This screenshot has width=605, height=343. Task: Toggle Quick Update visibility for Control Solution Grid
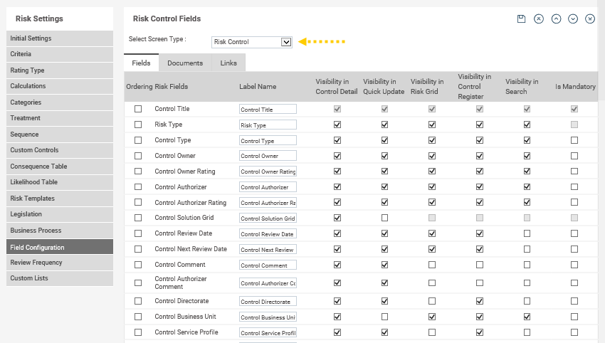385,218
